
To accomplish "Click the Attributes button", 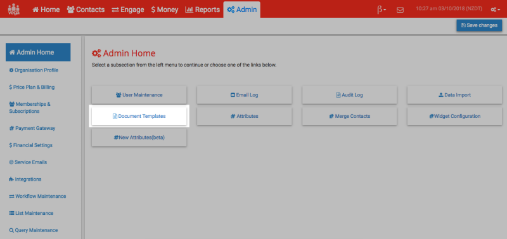I will coord(244,116).
